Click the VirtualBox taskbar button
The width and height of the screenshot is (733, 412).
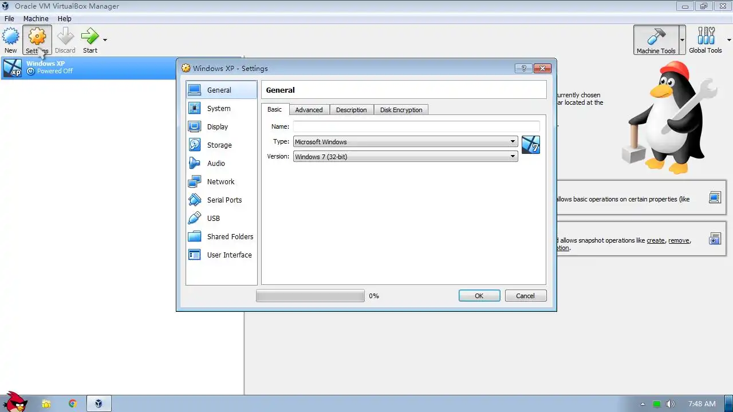[99, 403]
